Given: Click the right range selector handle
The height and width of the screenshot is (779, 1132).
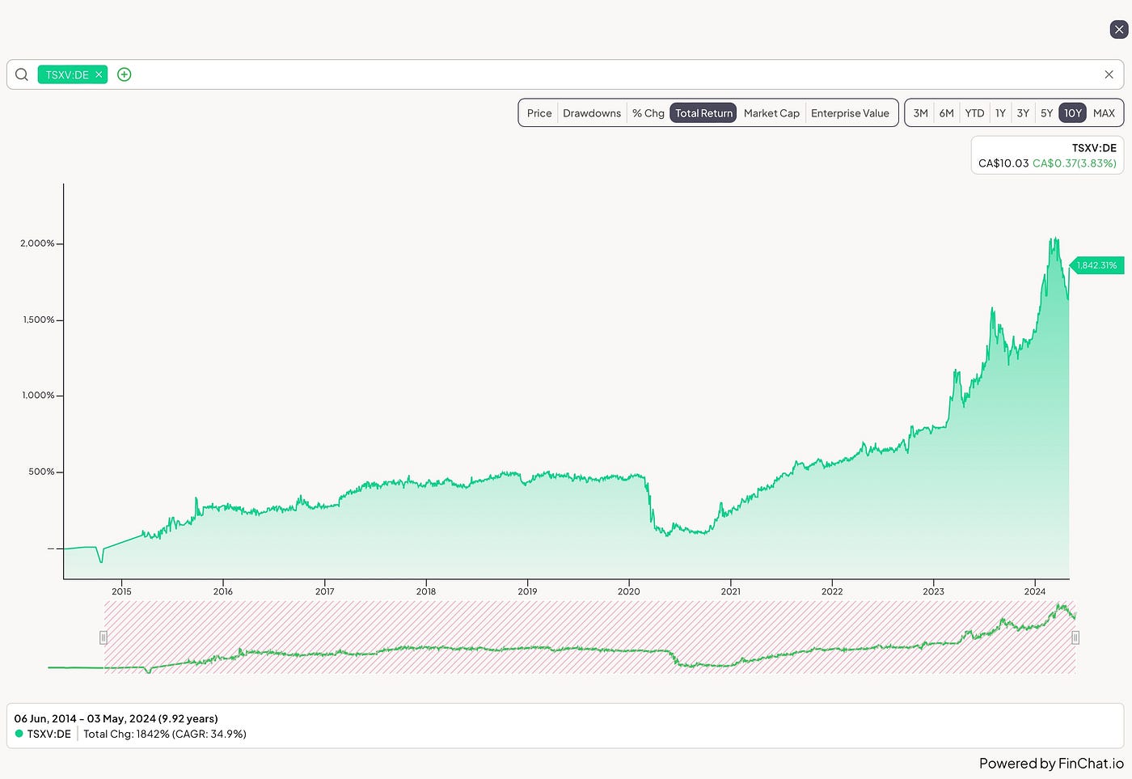Looking at the screenshot, I should tap(1075, 637).
